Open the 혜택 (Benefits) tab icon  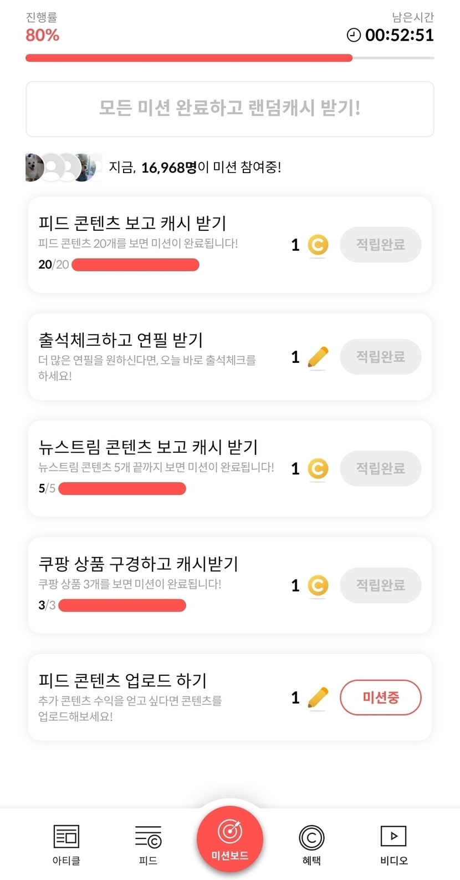pyautogui.click(x=311, y=838)
